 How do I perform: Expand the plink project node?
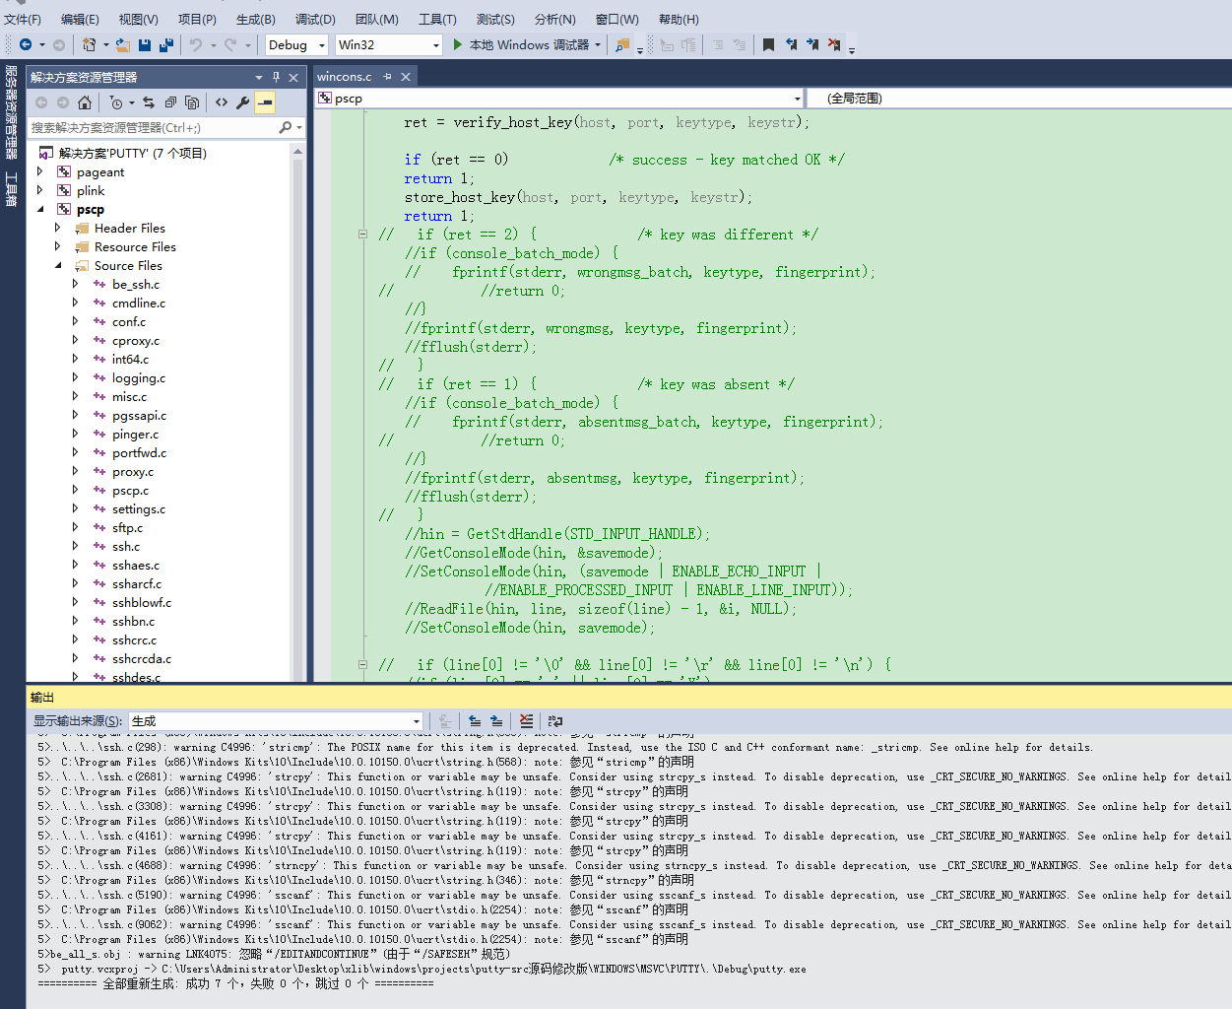40,190
